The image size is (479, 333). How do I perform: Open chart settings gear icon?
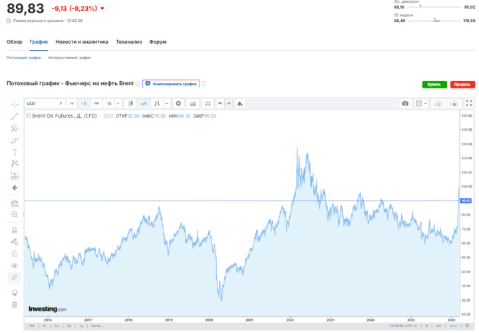[x=178, y=104]
